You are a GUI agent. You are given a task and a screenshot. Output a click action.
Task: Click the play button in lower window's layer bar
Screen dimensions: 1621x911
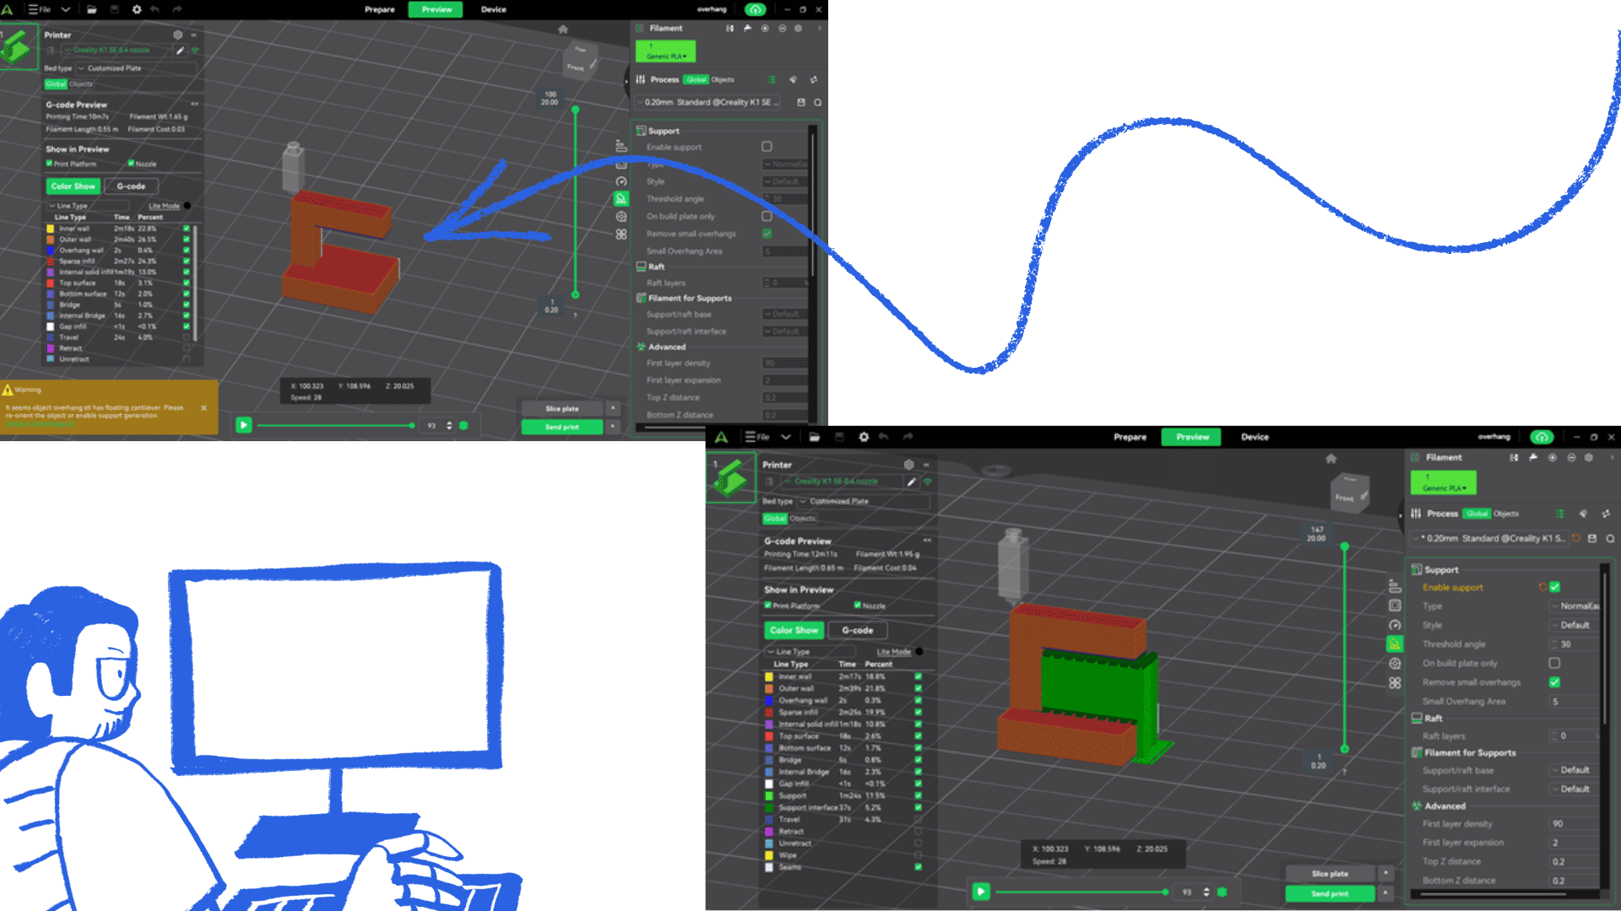[x=980, y=892]
